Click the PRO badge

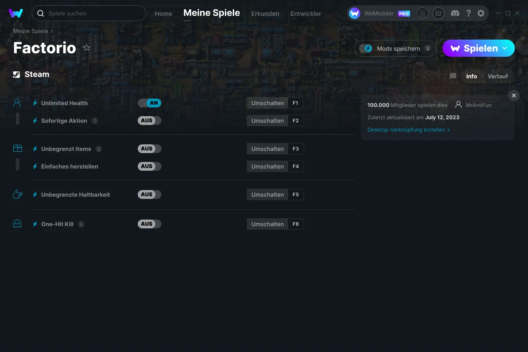point(404,14)
